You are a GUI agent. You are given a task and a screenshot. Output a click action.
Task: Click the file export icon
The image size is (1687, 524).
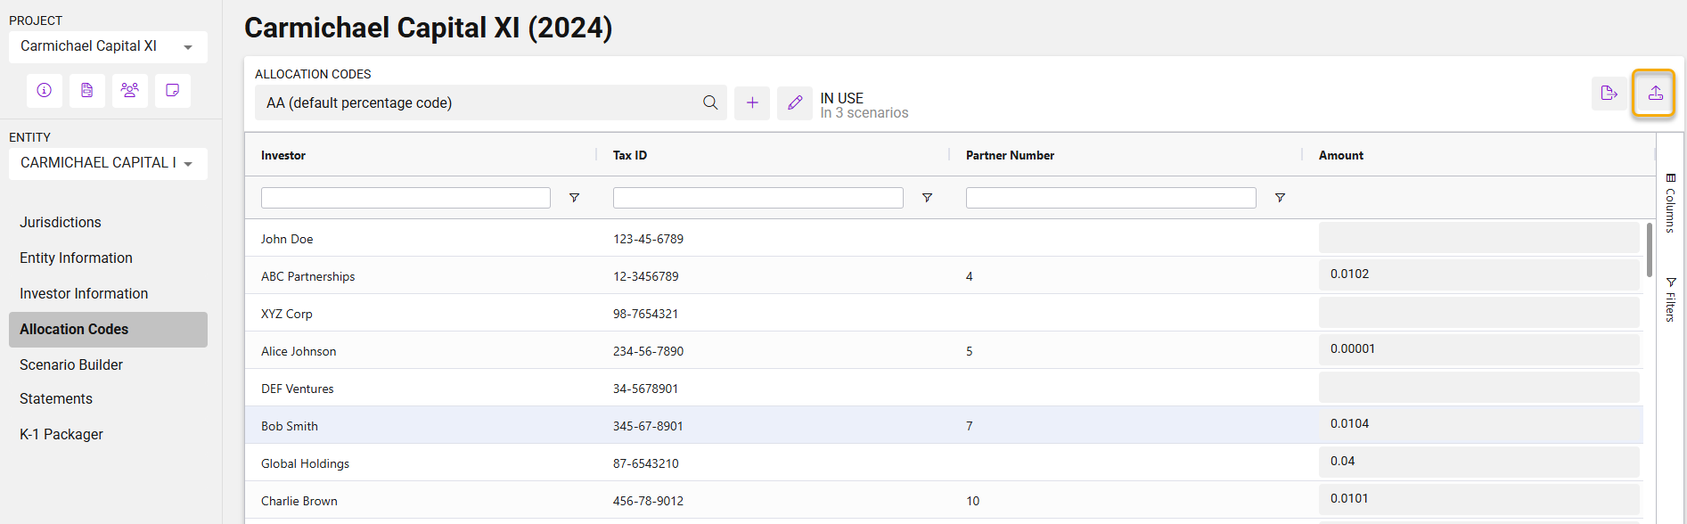[x=1609, y=93]
